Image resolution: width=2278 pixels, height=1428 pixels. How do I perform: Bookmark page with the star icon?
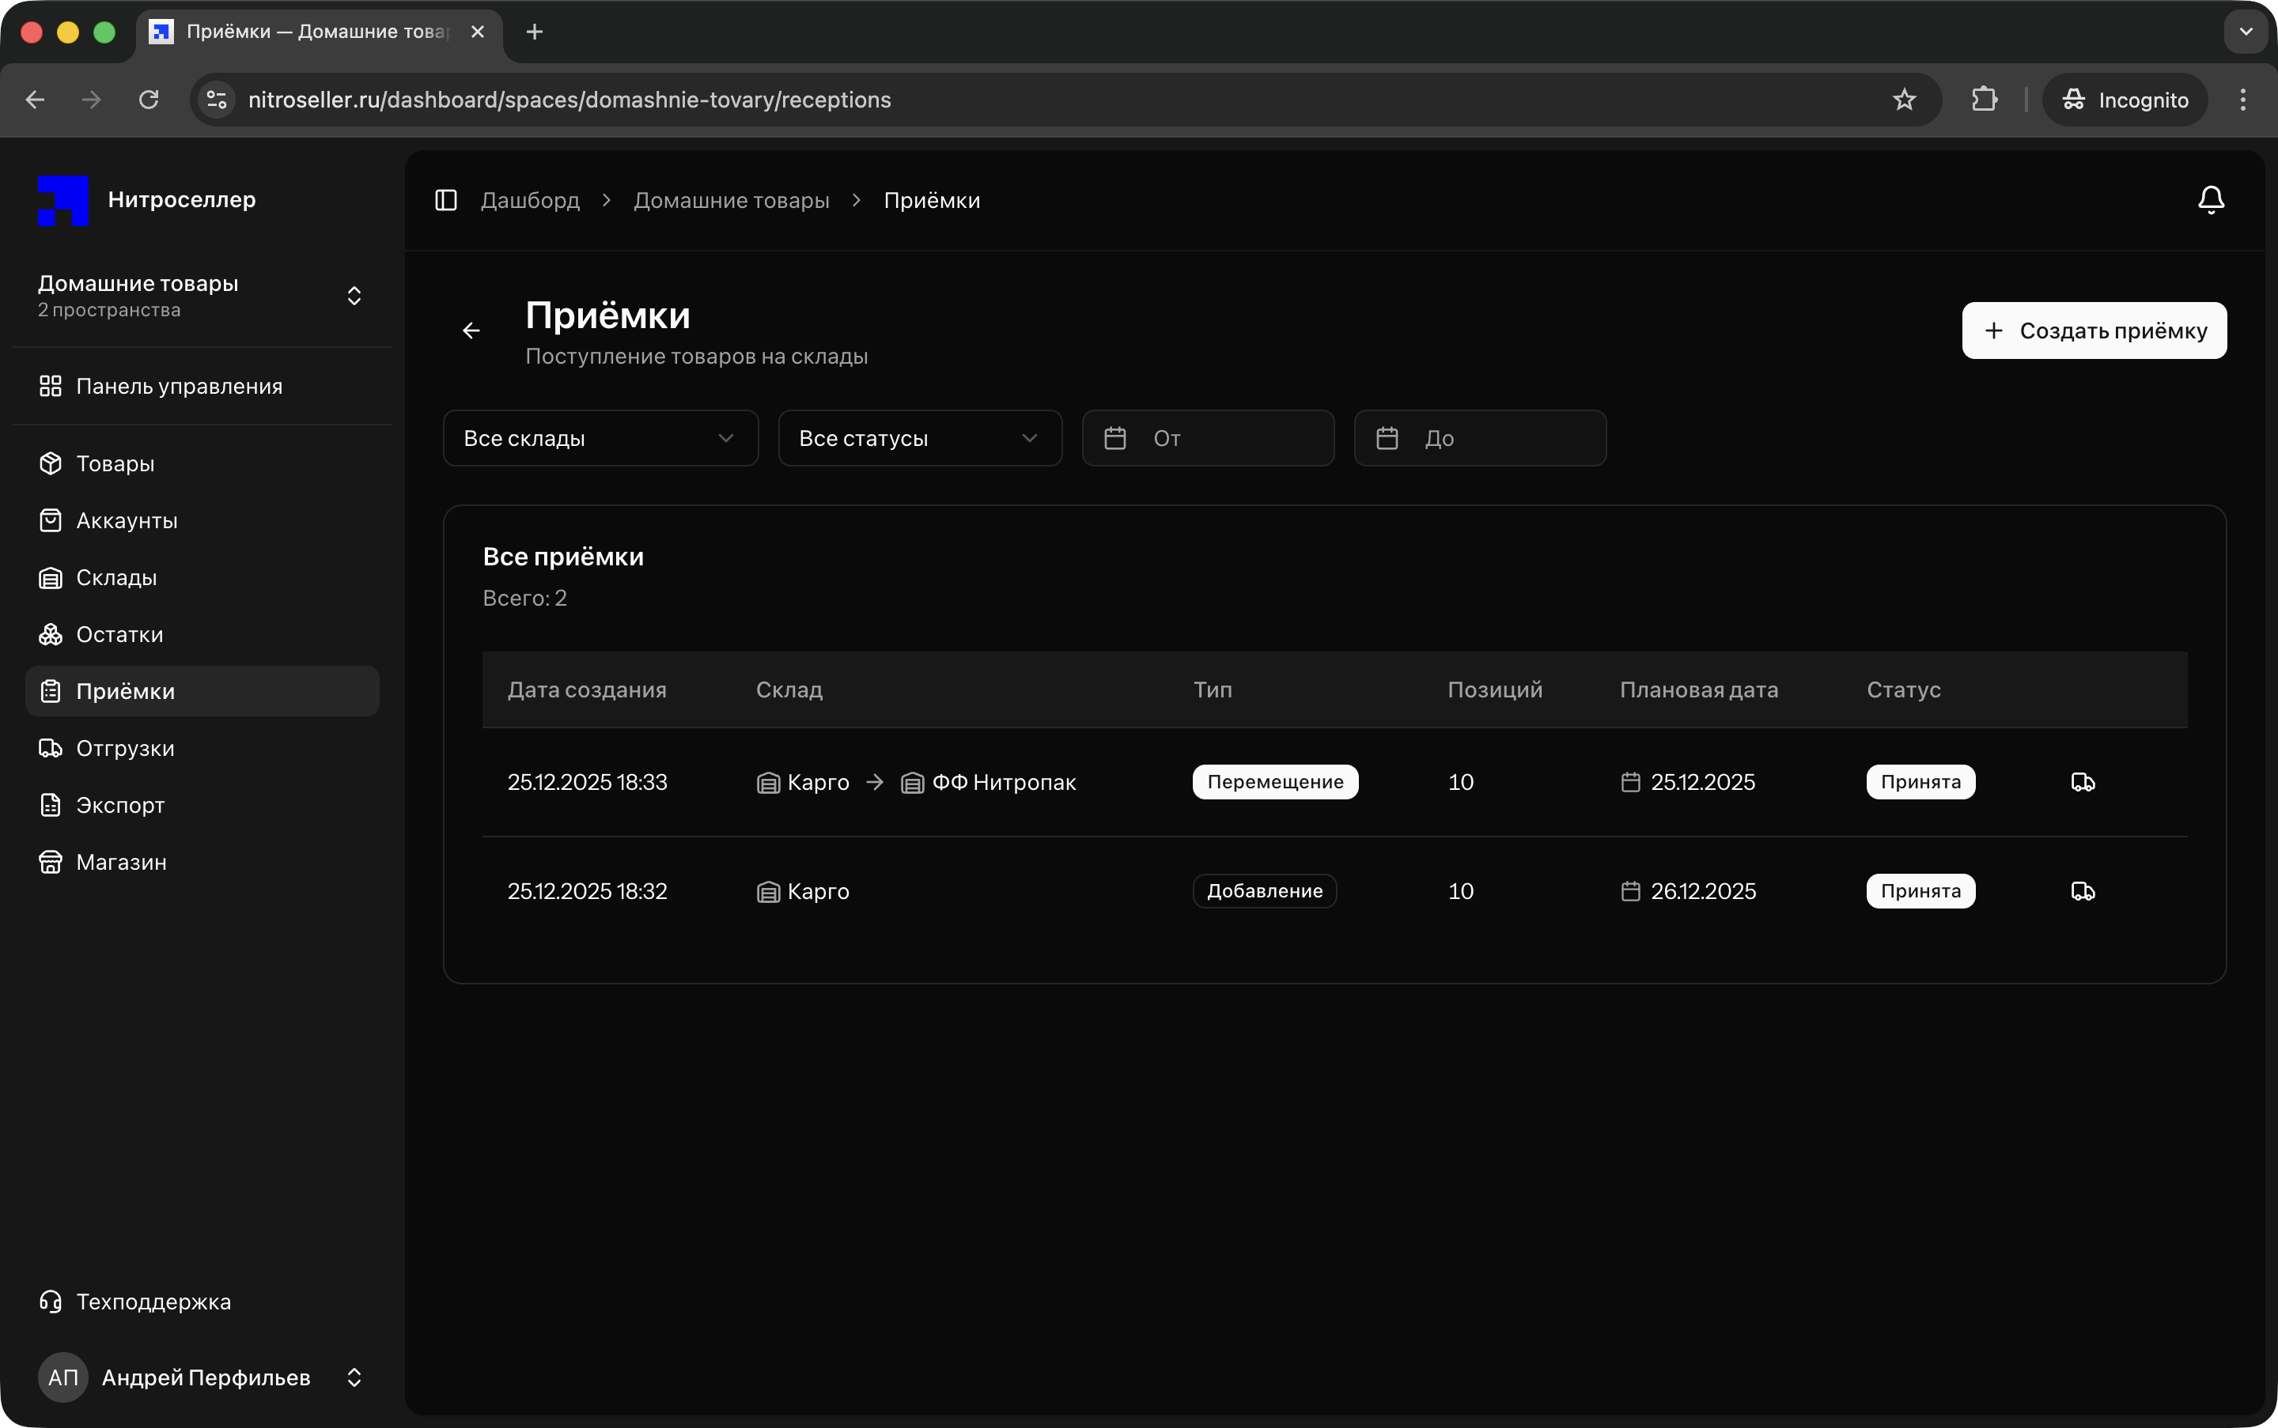point(1904,100)
